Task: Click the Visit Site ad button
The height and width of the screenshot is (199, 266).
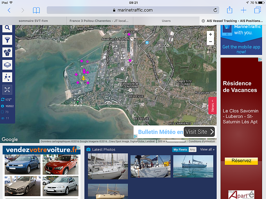Action: (199, 132)
